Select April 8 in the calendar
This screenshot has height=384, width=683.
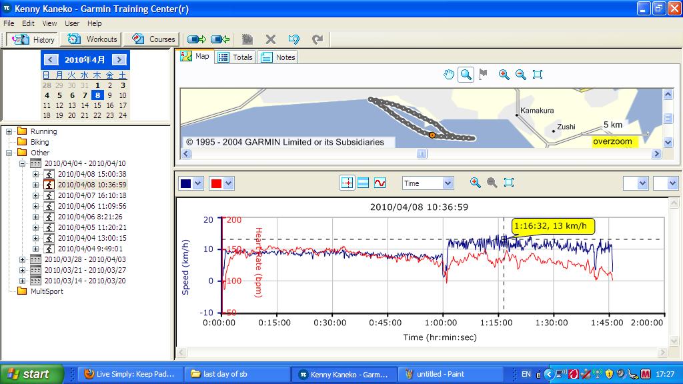pyautogui.click(x=97, y=95)
